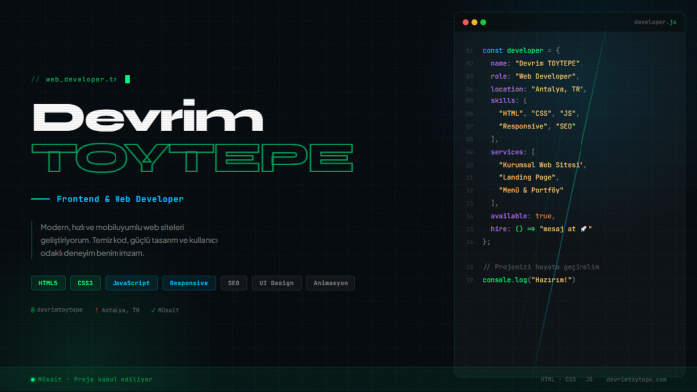Click the "hire:" property in code

(x=500, y=229)
